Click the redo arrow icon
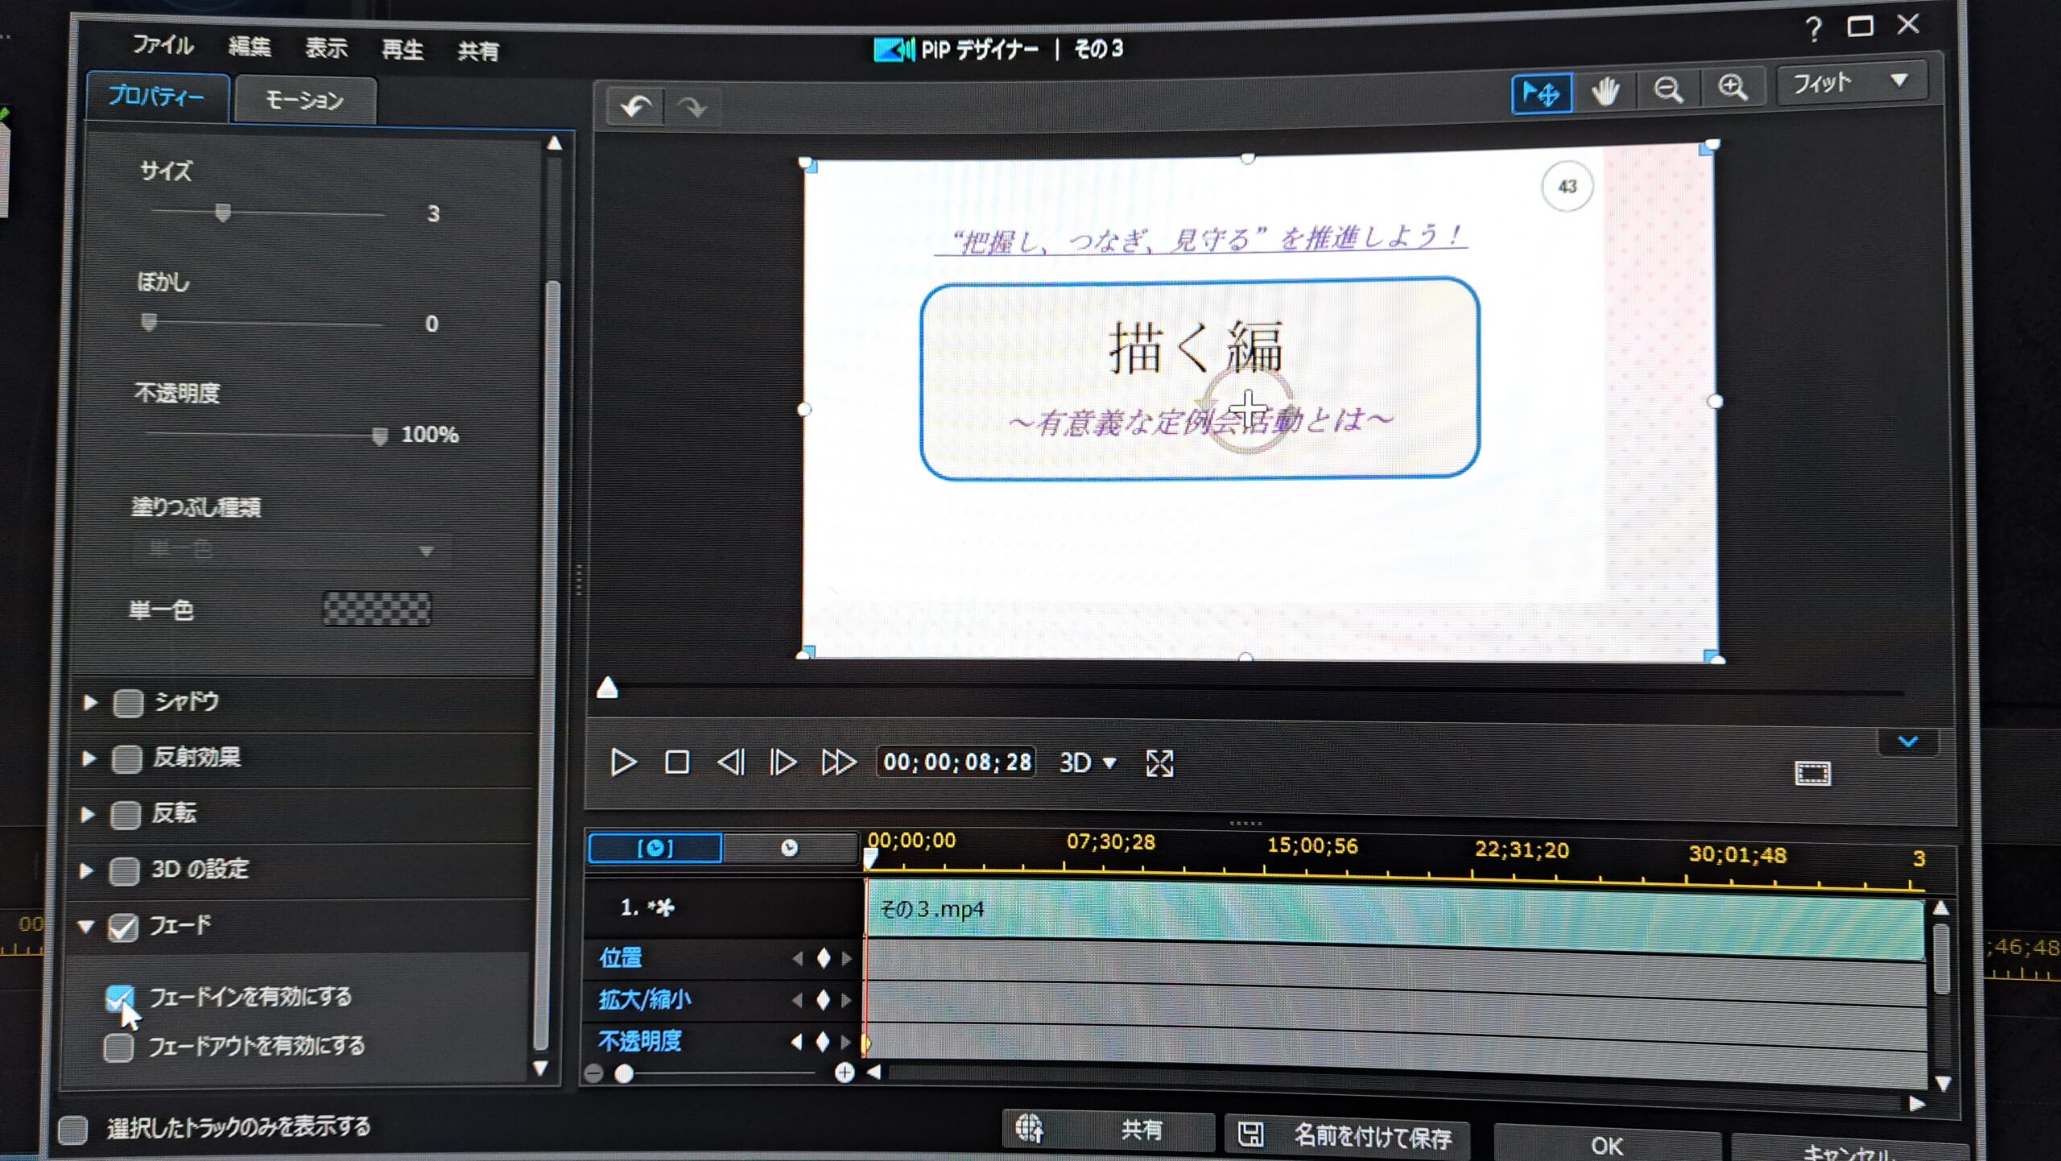The image size is (2061, 1161). 691,107
